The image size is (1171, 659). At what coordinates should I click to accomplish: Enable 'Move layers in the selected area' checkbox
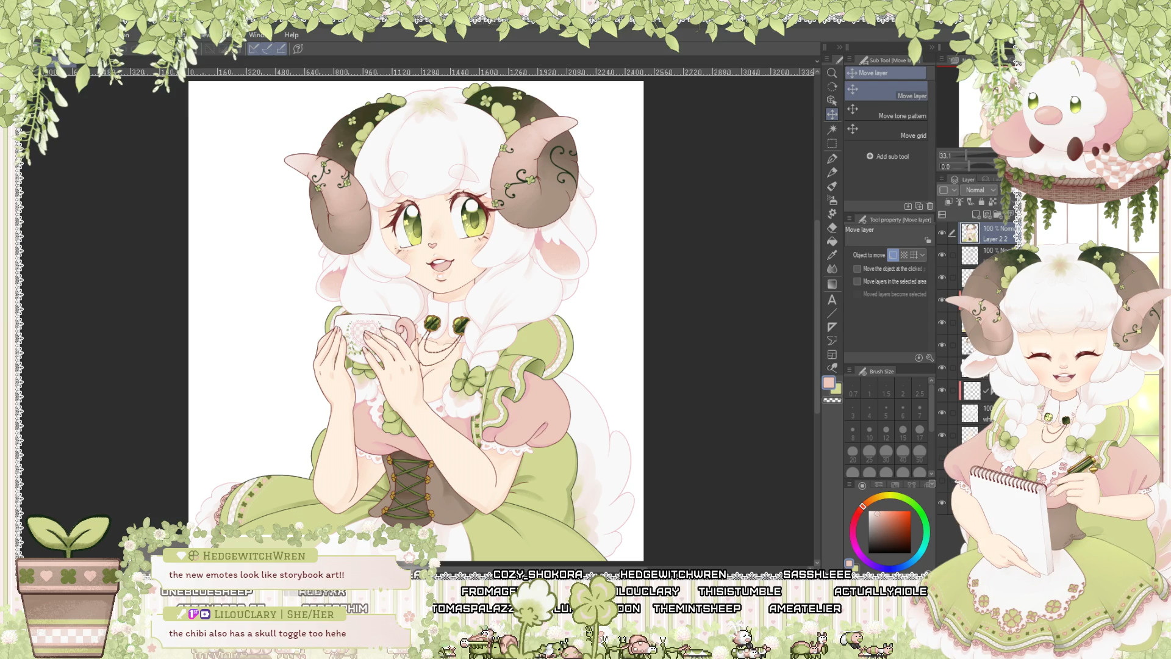pyautogui.click(x=857, y=281)
